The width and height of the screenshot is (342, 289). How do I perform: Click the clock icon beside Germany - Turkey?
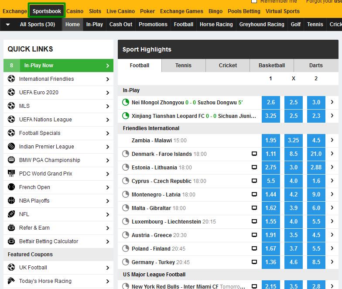pyautogui.click(x=126, y=262)
